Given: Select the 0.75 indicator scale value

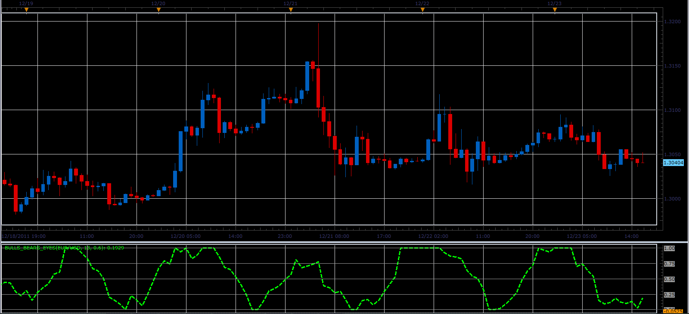Looking at the screenshot, I should pyautogui.click(x=669, y=264).
